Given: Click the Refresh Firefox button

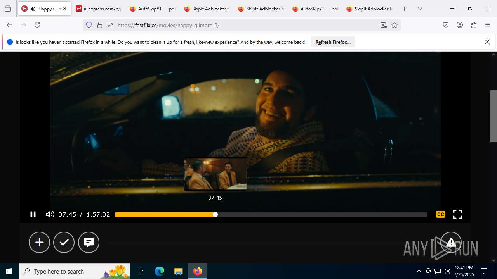Looking at the screenshot, I should click(333, 42).
